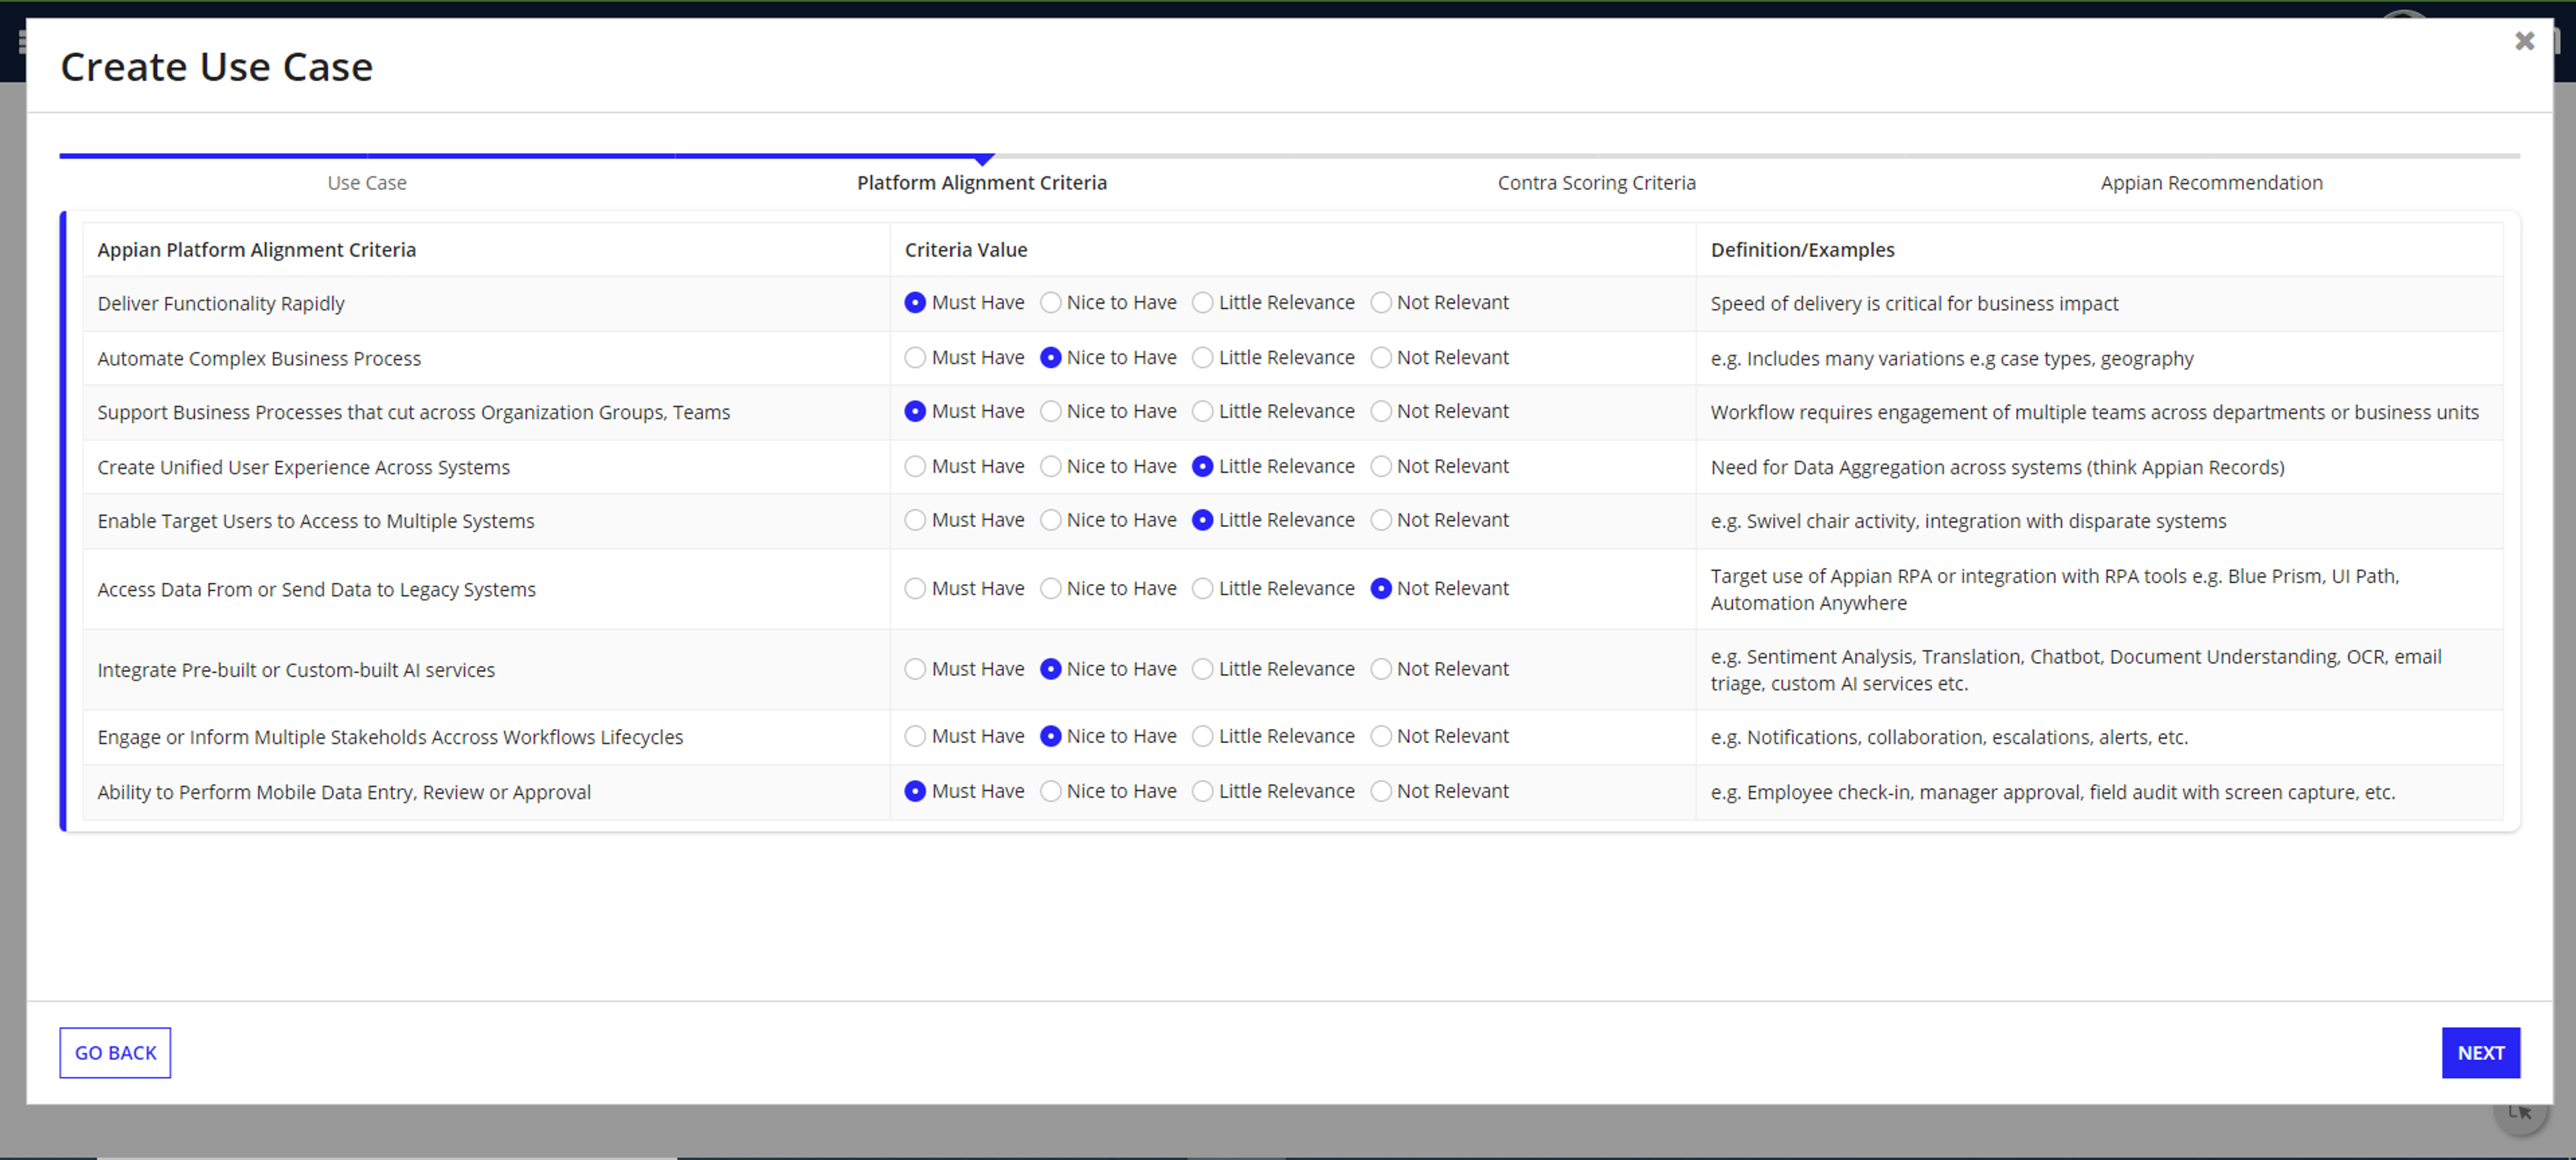Click the Employee check-in definition text
The height and width of the screenshot is (1160, 2576).
2052,793
